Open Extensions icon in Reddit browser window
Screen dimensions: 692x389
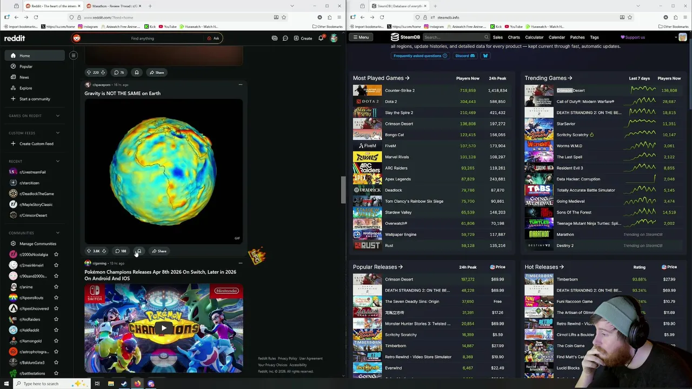(x=330, y=17)
